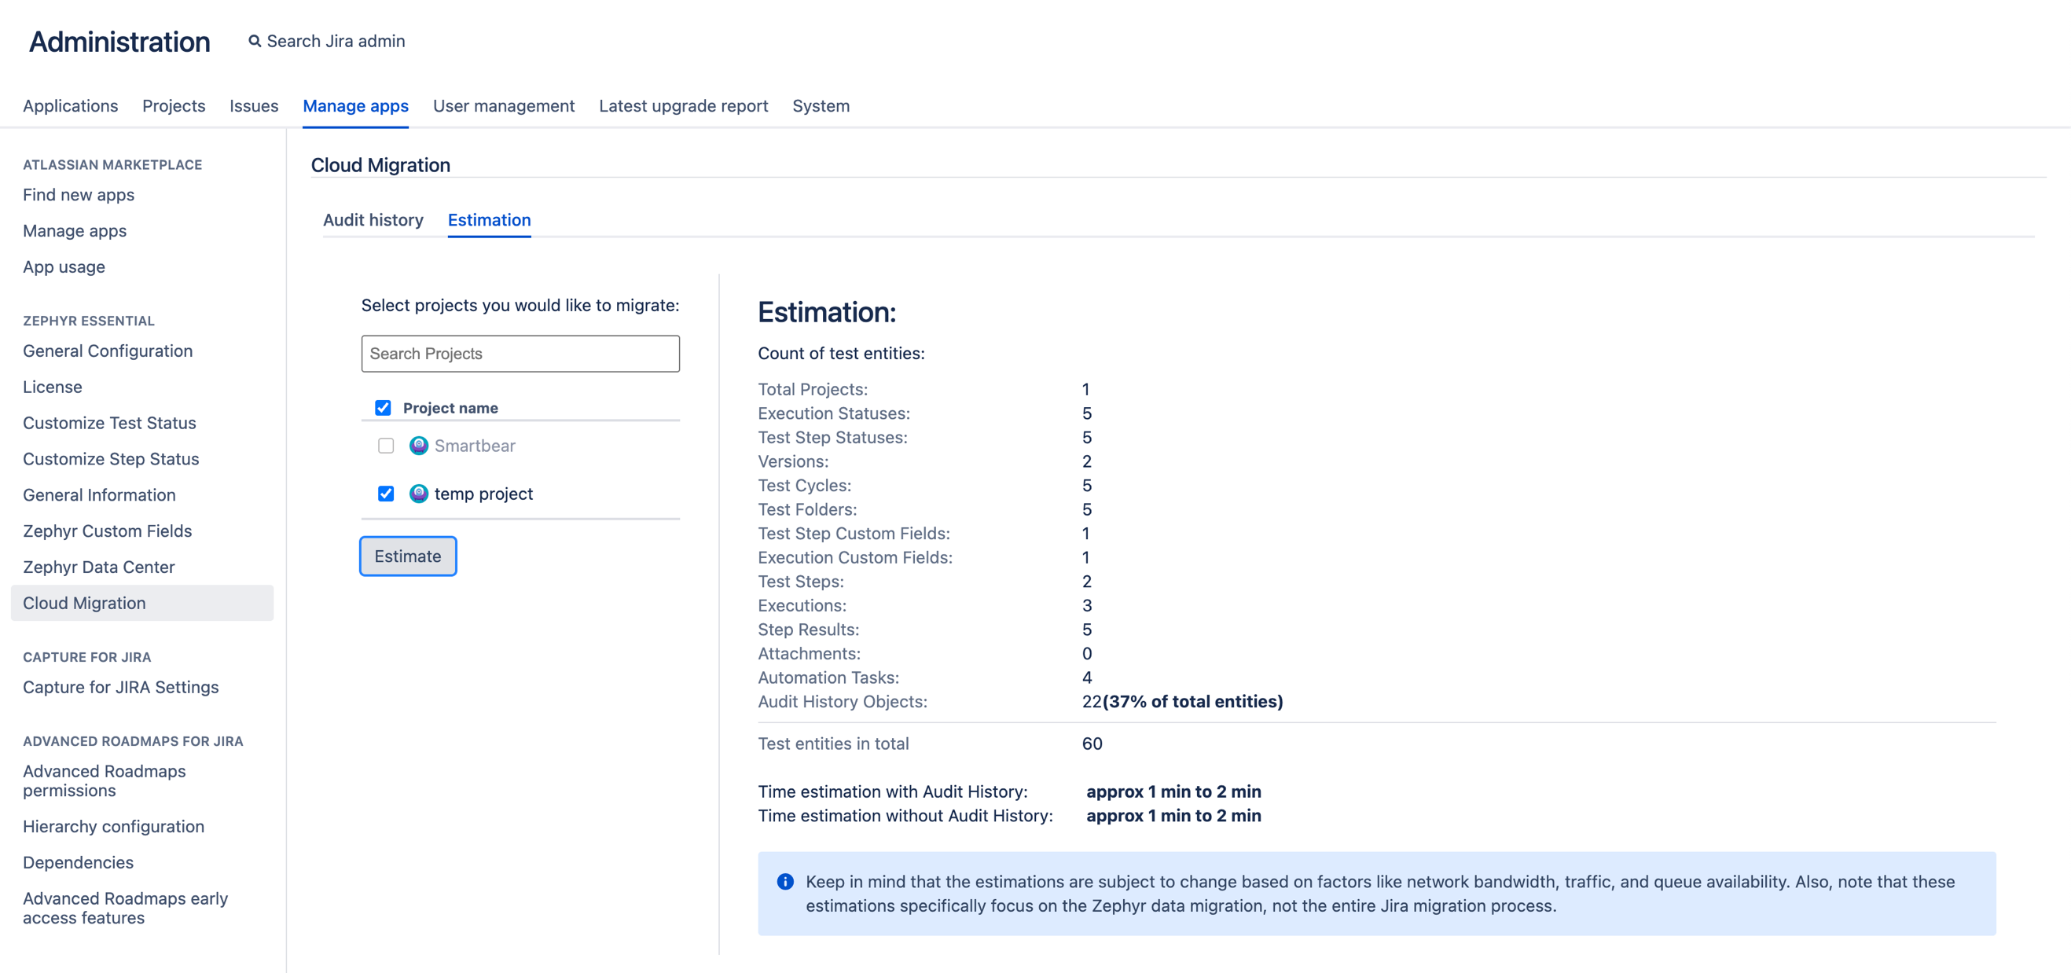Enable the Smartbear project checkbox
Image resolution: width=2071 pixels, height=973 pixels.
(x=385, y=446)
